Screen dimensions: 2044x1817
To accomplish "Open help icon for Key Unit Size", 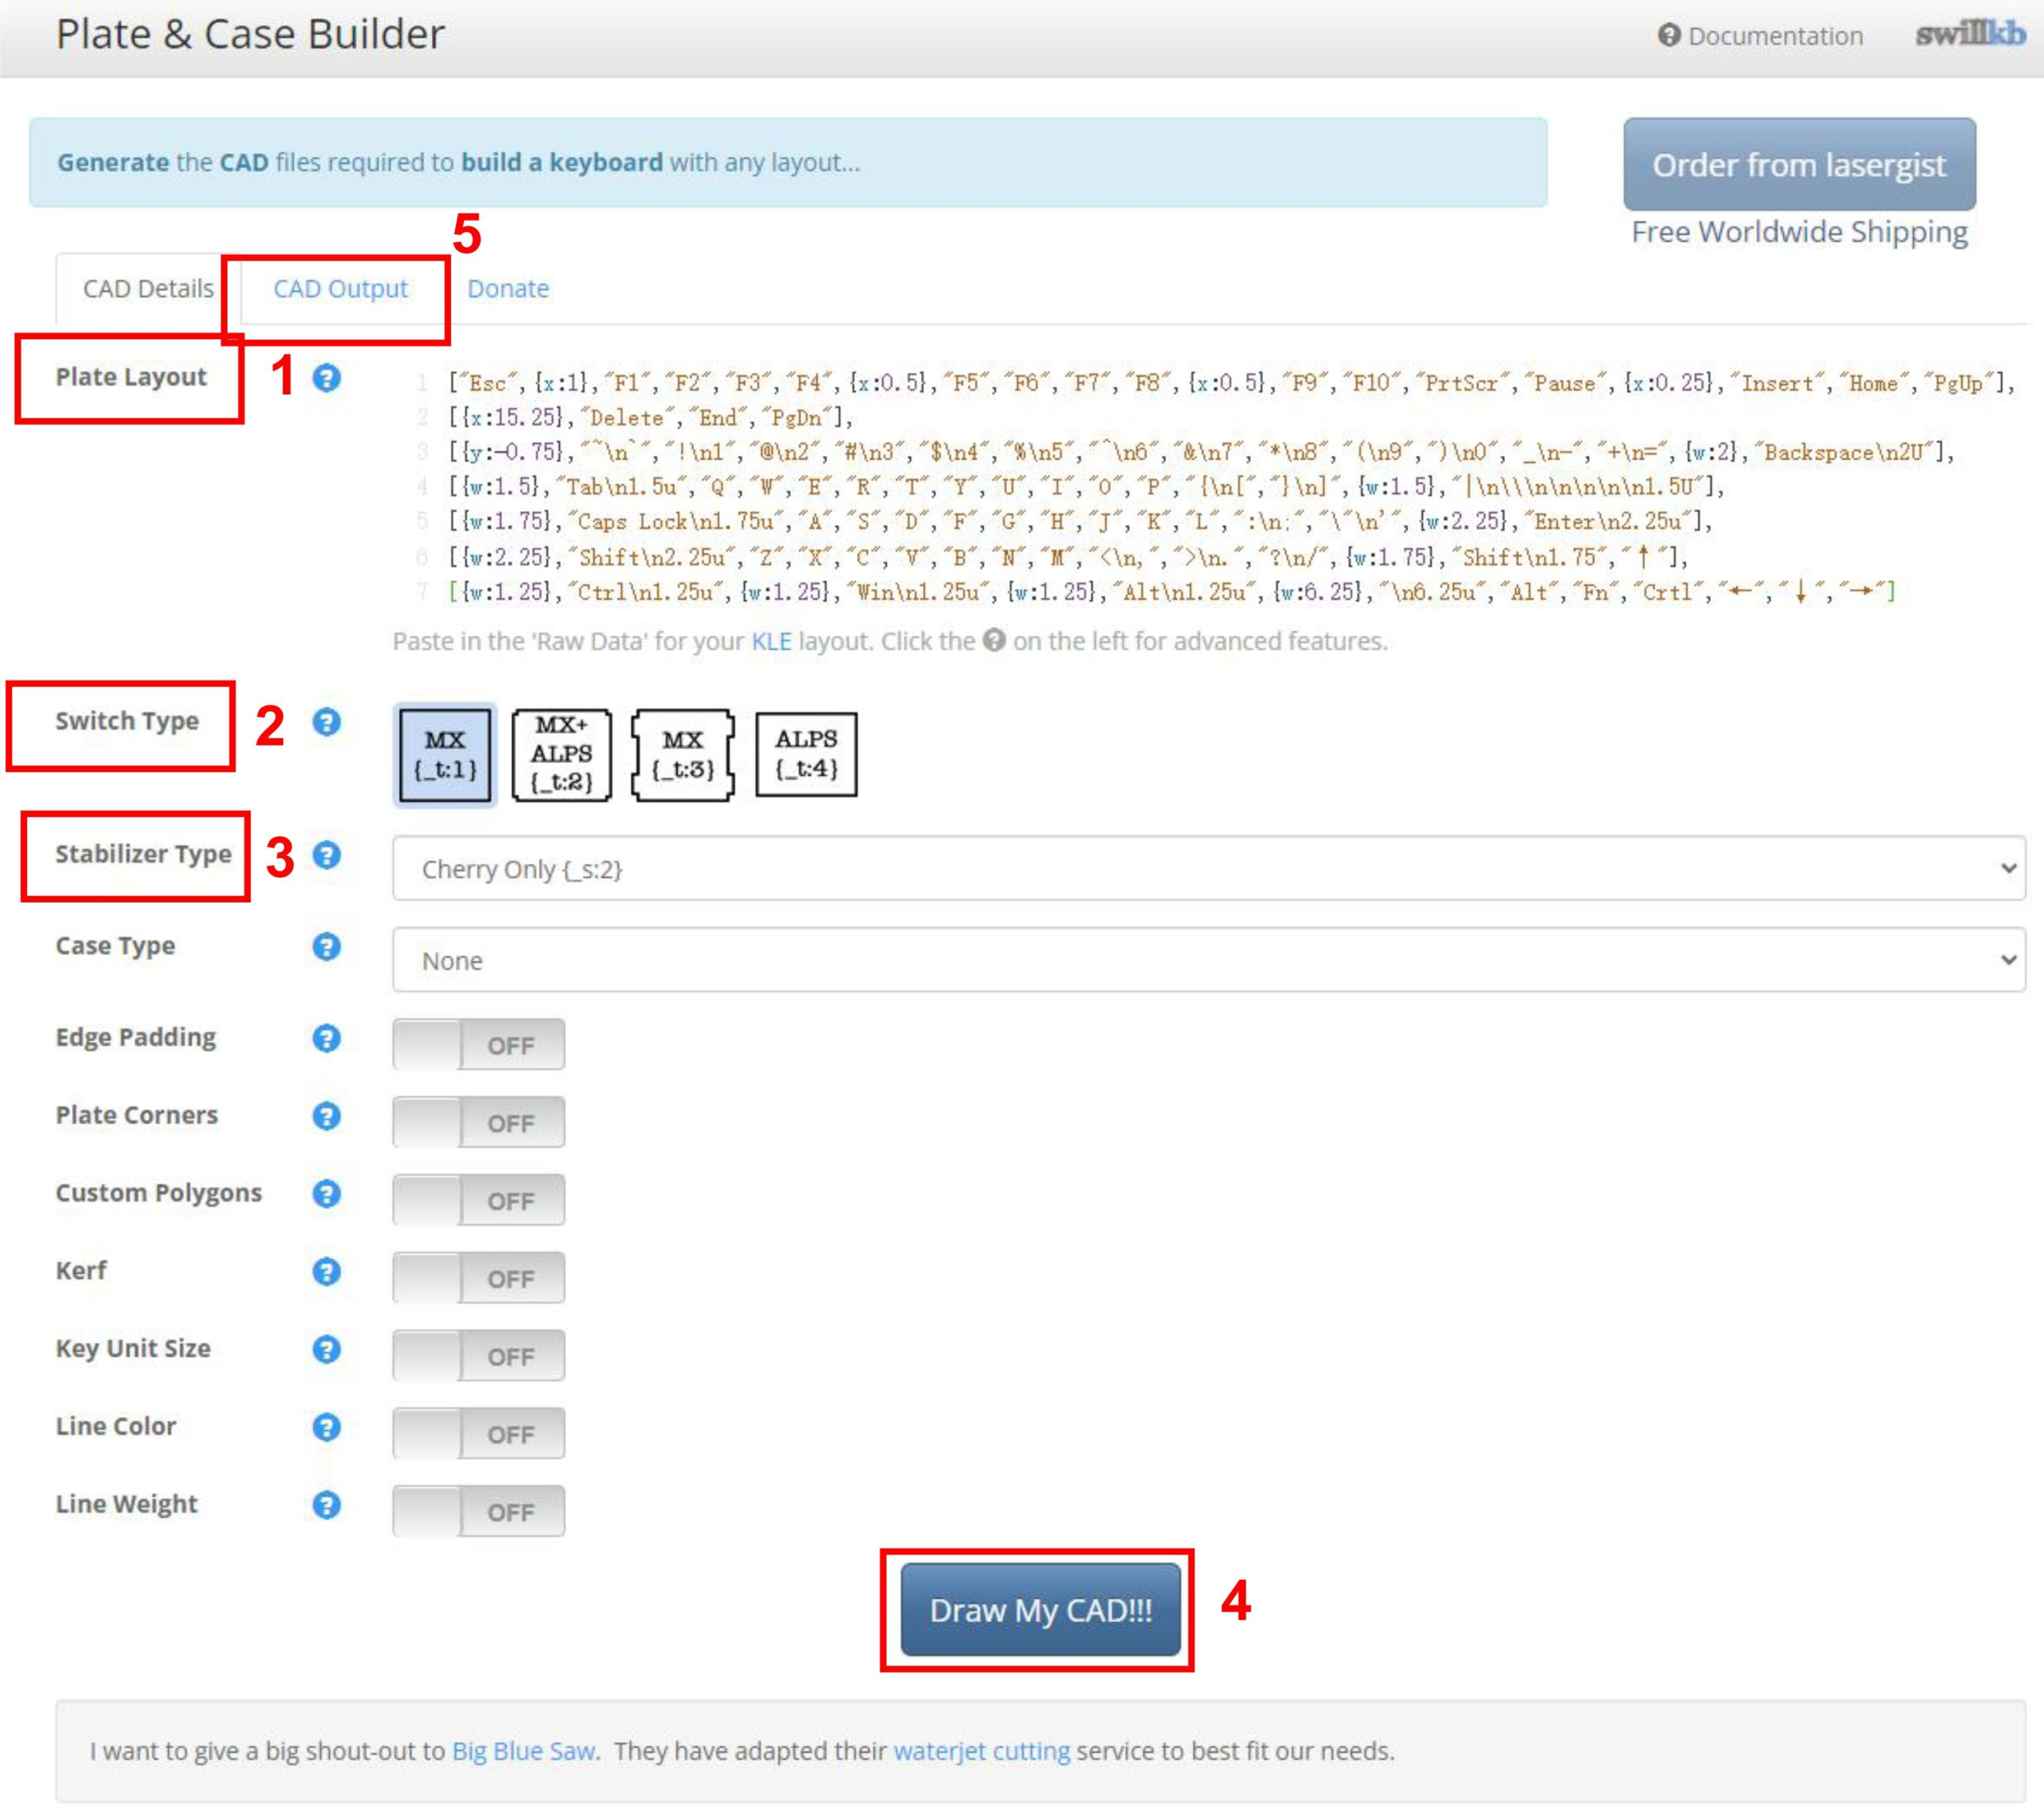I will [x=326, y=1350].
